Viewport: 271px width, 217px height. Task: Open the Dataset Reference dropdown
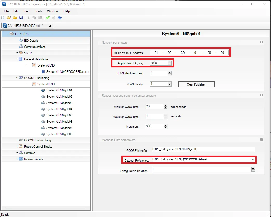[253, 159]
